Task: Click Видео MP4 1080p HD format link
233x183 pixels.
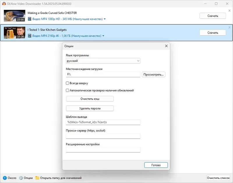Action: (68, 19)
